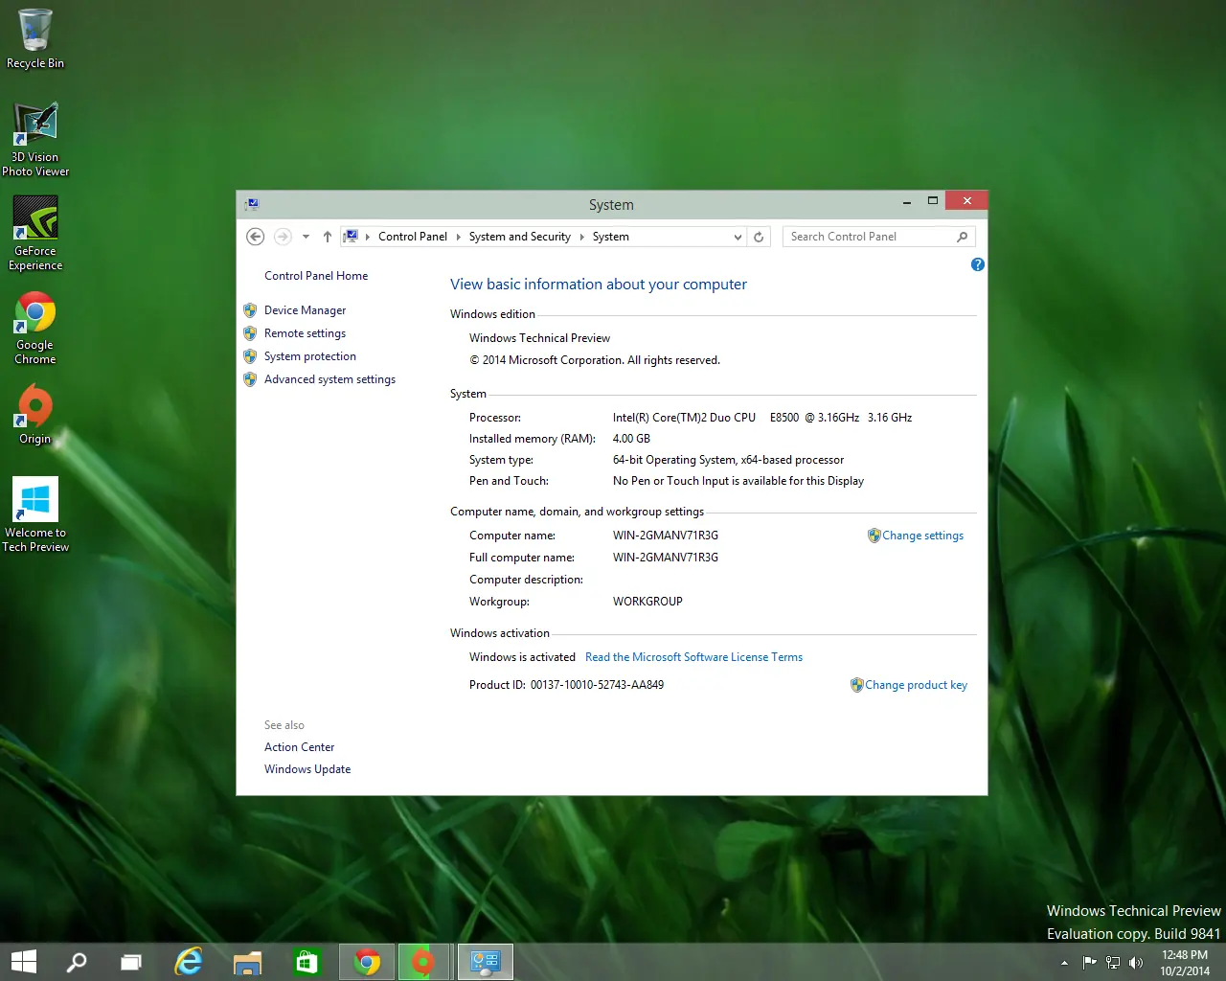Select the Control Panel breadcrumb
The height and width of the screenshot is (981, 1226).
pyautogui.click(x=413, y=237)
